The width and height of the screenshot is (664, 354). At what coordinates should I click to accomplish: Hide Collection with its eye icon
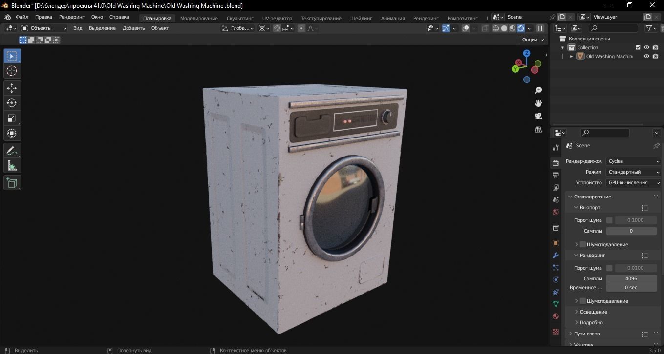click(646, 47)
